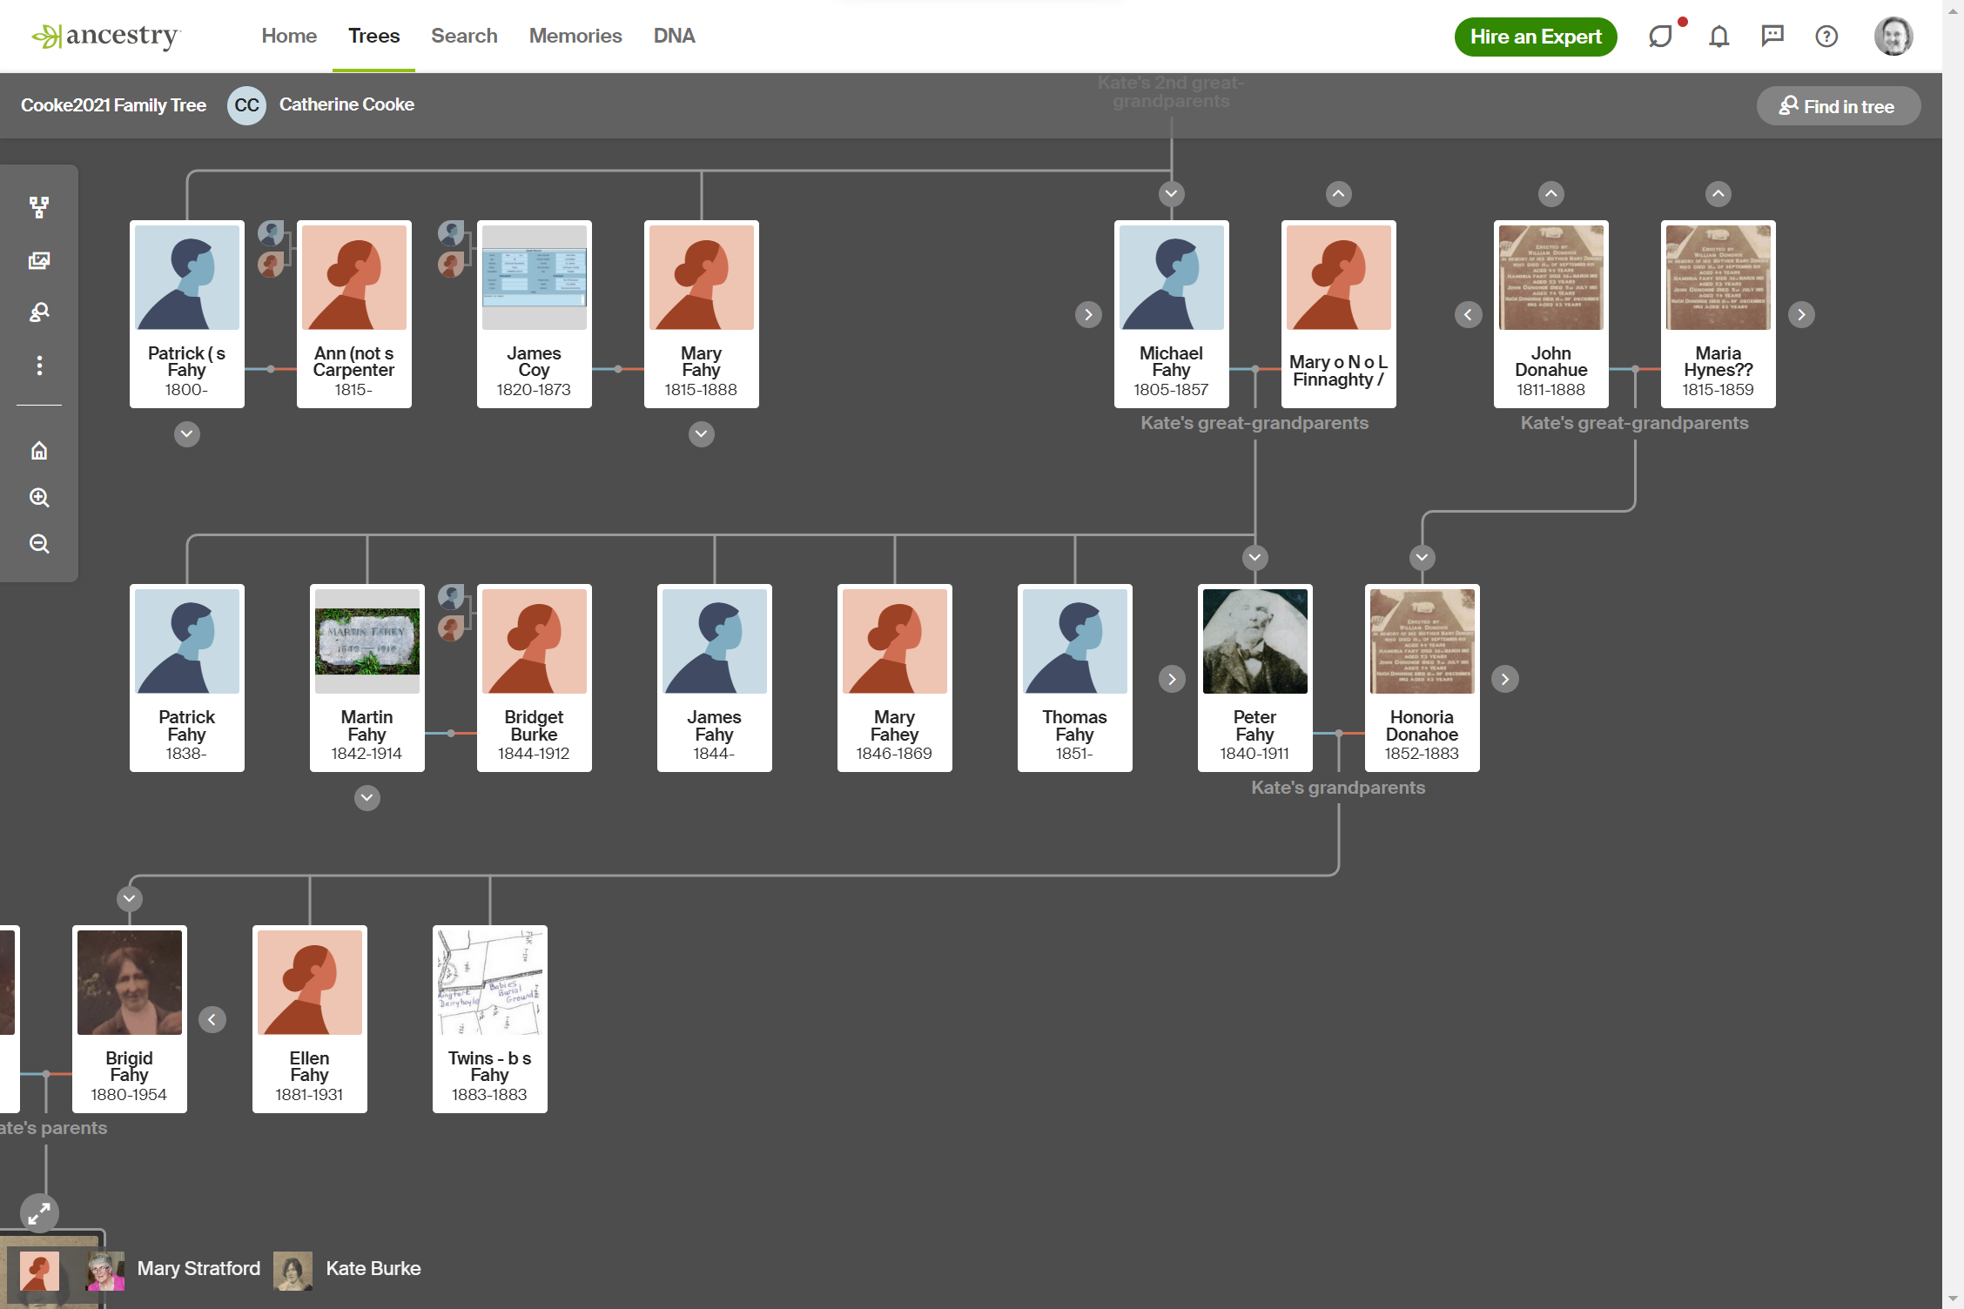Click right arrow next to Honoria Donahoe

[x=1505, y=679]
